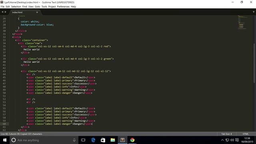This screenshot has height=144, width=256.
Task: Open Tab Size: 4 selector in status bar
Action: click(x=226, y=134)
